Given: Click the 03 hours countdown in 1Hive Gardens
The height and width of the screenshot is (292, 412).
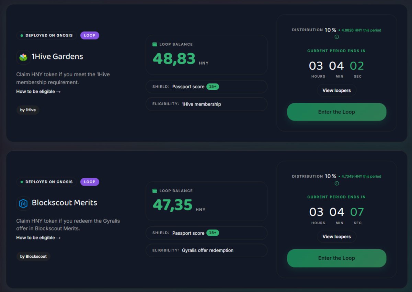Looking at the screenshot, I should 316,66.
